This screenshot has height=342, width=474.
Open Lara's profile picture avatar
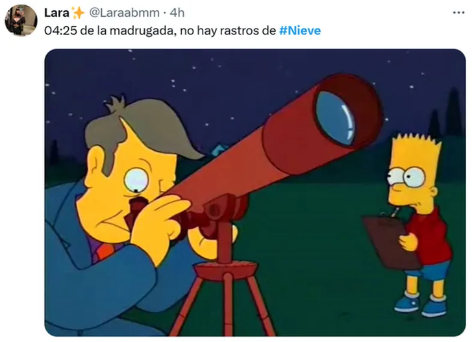(21, 21)
